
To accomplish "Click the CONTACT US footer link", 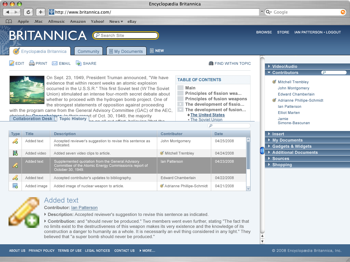I will coord(124,251).
